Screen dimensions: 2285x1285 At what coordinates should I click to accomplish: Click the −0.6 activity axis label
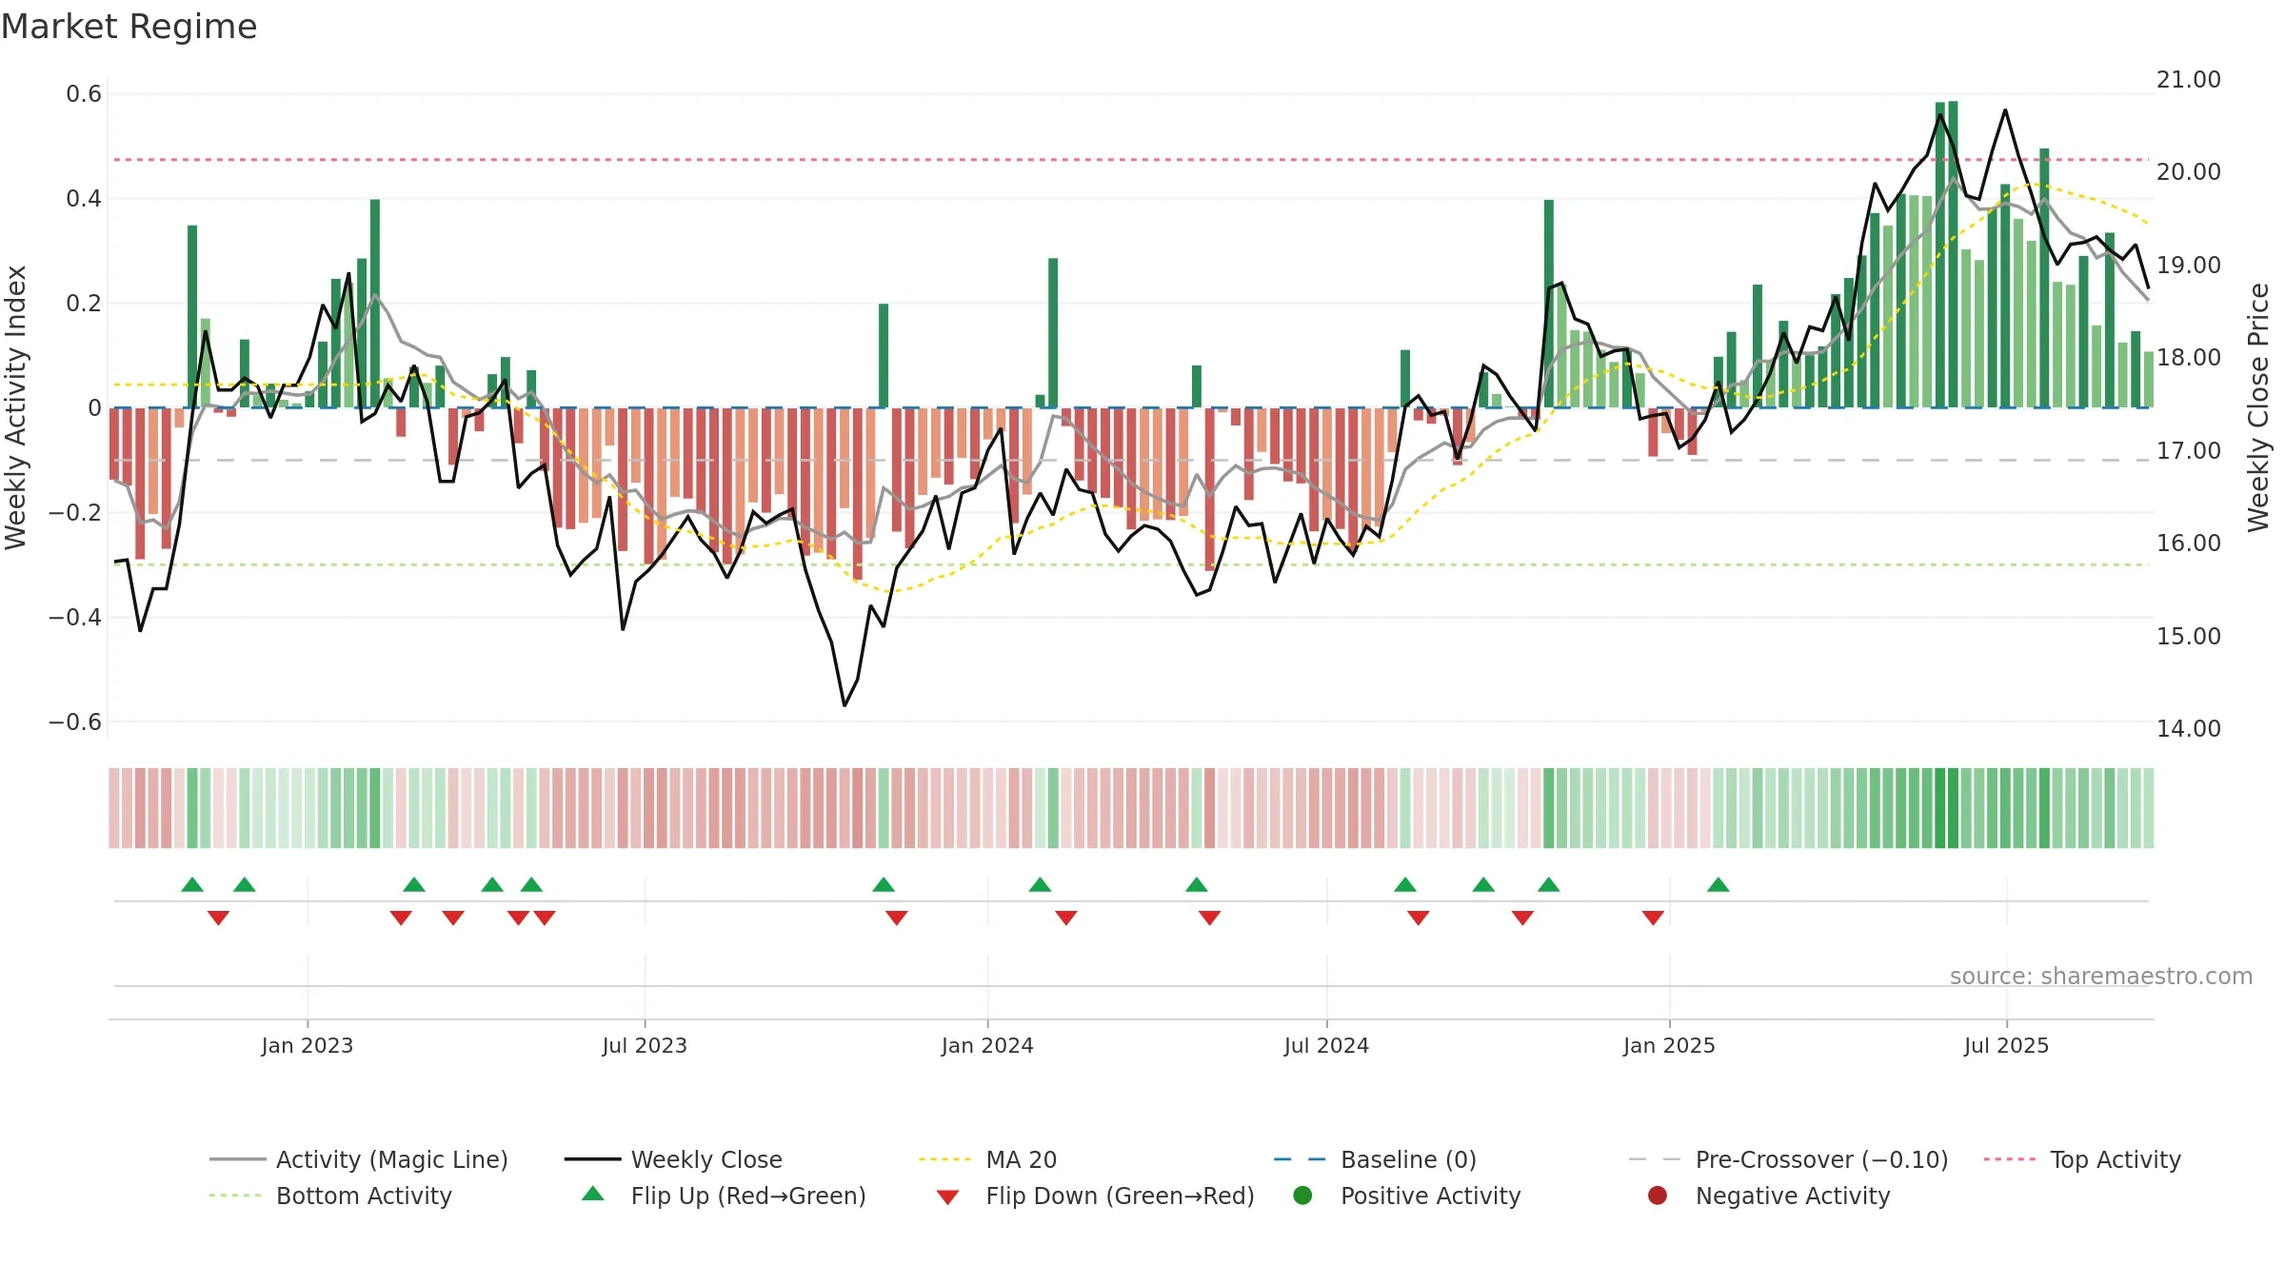(75, 722)
